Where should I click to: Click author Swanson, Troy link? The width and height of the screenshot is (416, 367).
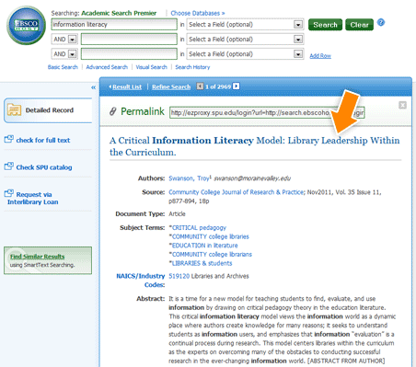[189, 178]
